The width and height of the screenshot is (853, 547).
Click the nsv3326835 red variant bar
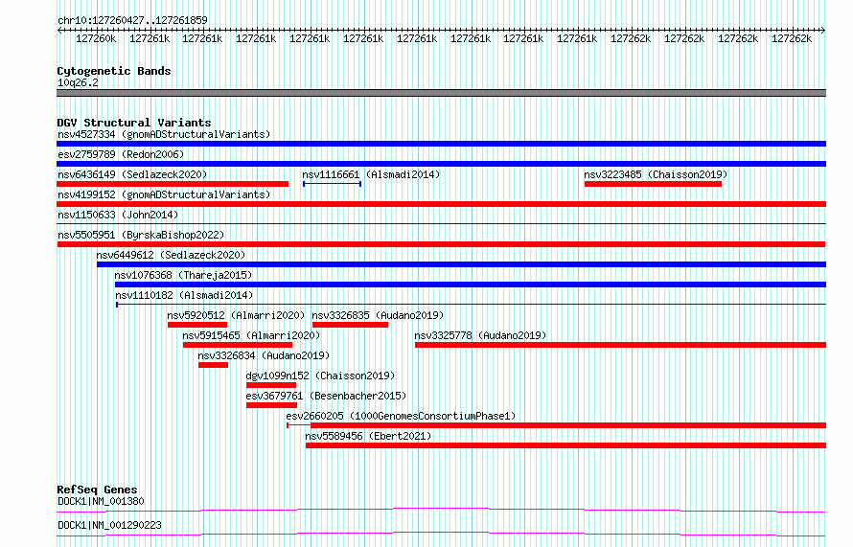point(351,325)
